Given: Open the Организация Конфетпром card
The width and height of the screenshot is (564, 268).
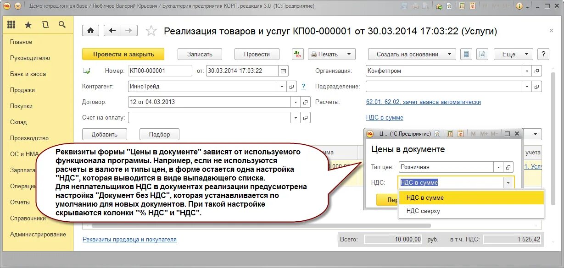Looking at the screenshot, I should click(x=537, y=71).
